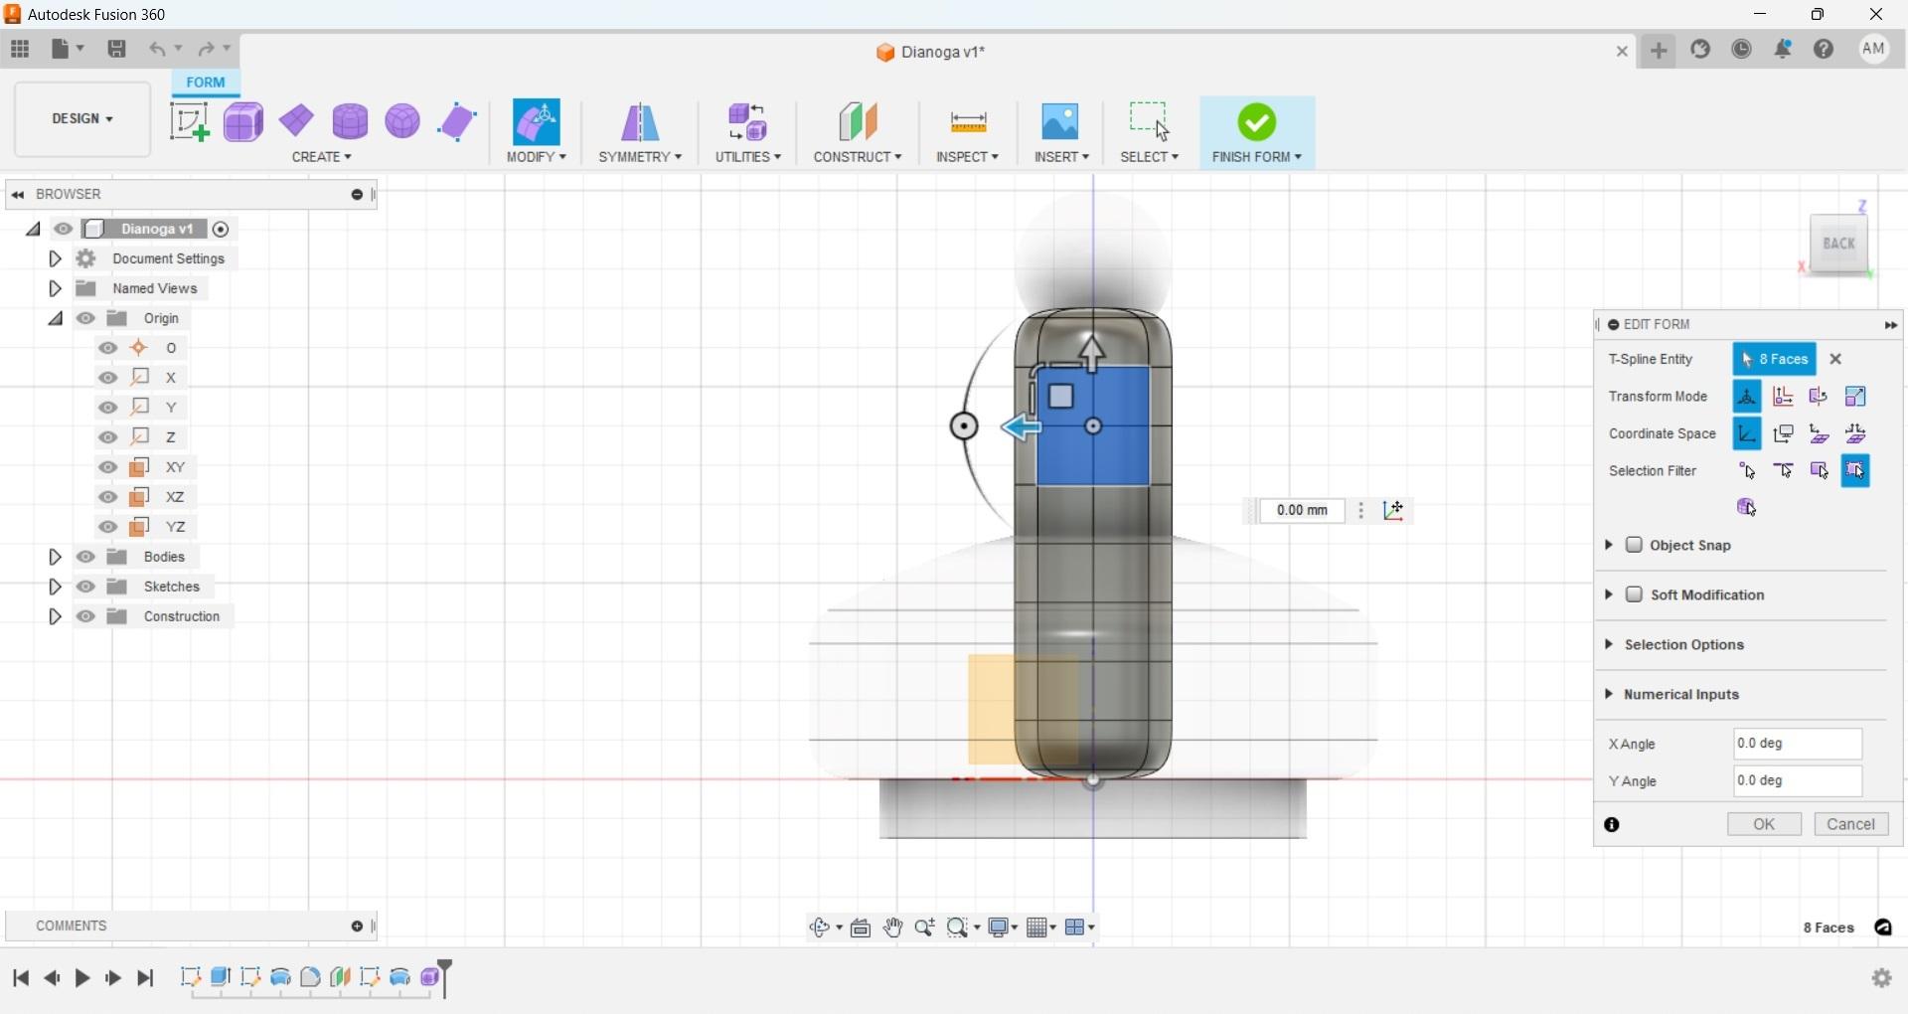Hide the Bodies folder in the browser
This screenshot has height=1014, width=1908.
click(86, 557)
